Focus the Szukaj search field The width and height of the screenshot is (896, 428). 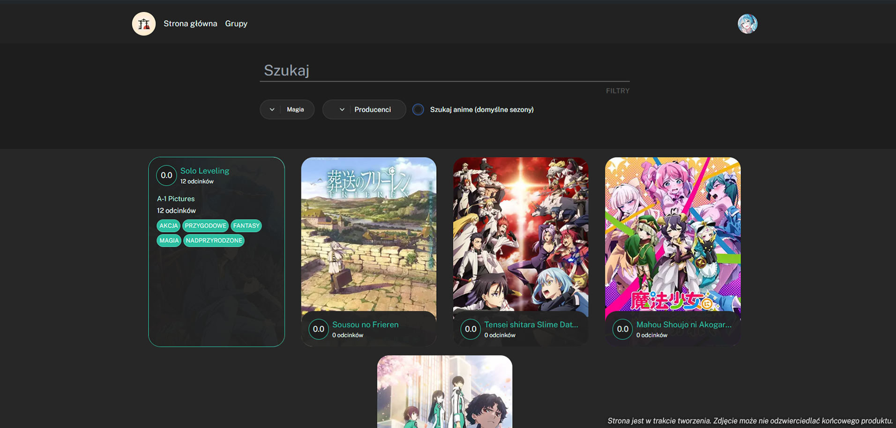pos(444,71)
